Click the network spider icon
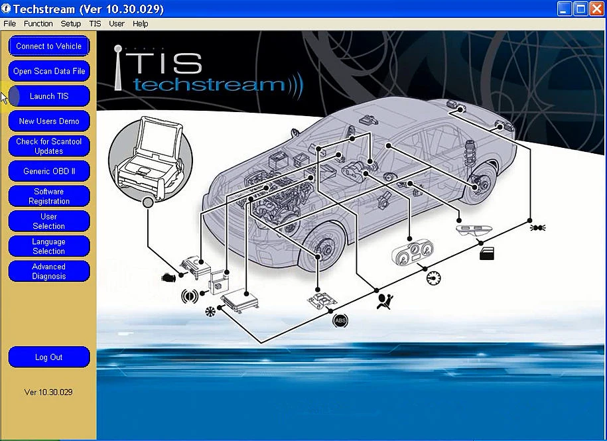This screenshot has height=441, width=607. (x=538, y=227)
